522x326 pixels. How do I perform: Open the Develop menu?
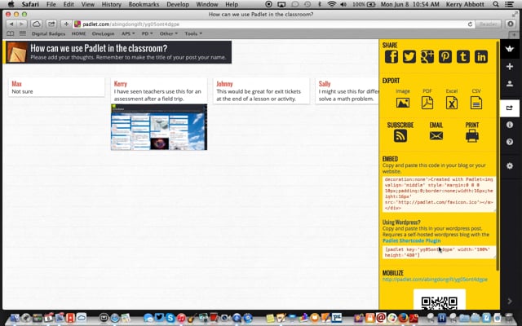pyautogui.click(x=178, y=4)
